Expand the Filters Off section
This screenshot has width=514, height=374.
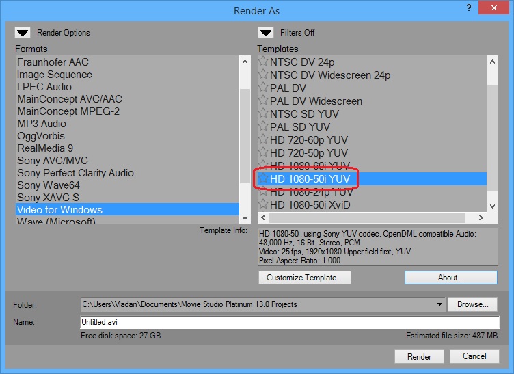tap(266, 32)
